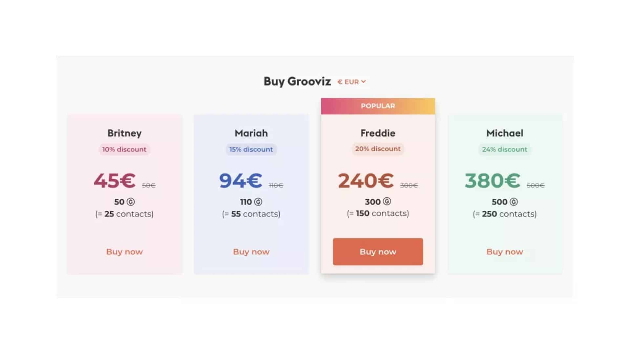Click the 15% discount badge

coord(251,149)
